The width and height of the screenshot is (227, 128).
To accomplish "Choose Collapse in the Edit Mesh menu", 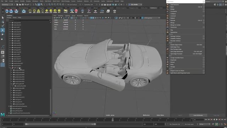I will coord(173,14).
